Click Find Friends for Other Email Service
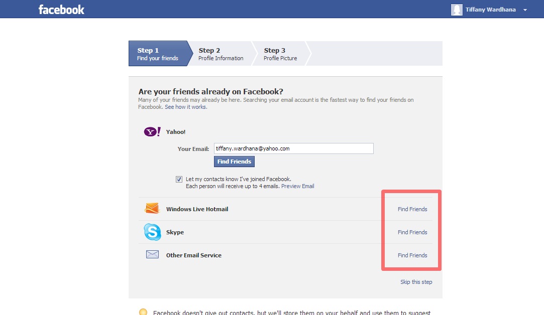544x315 pixels. (x=412, y=255)
